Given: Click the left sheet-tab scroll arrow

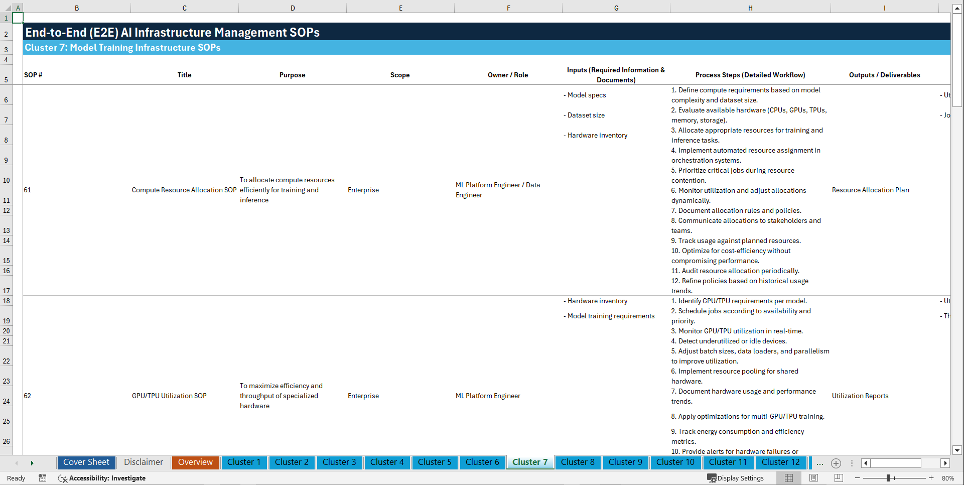Looking at the screenshot, I should (17, 463).
